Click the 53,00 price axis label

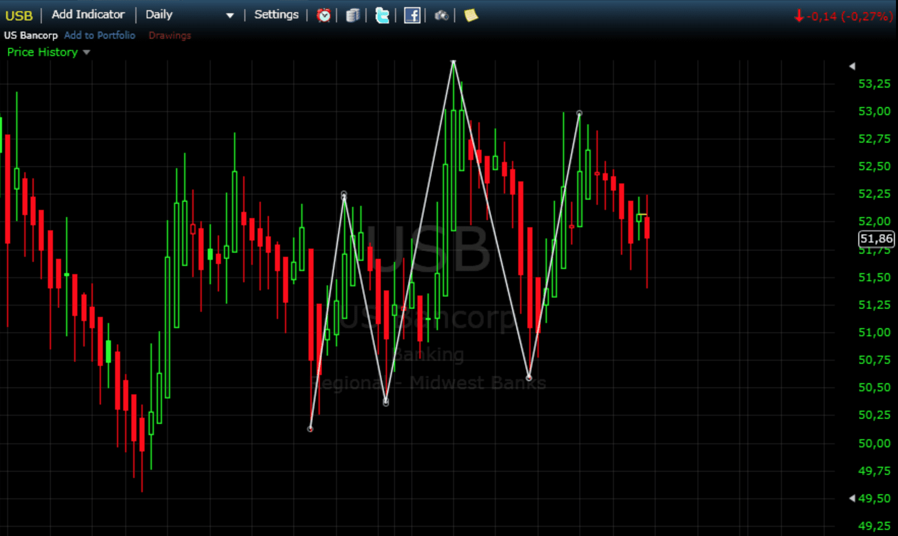[875, 112]
